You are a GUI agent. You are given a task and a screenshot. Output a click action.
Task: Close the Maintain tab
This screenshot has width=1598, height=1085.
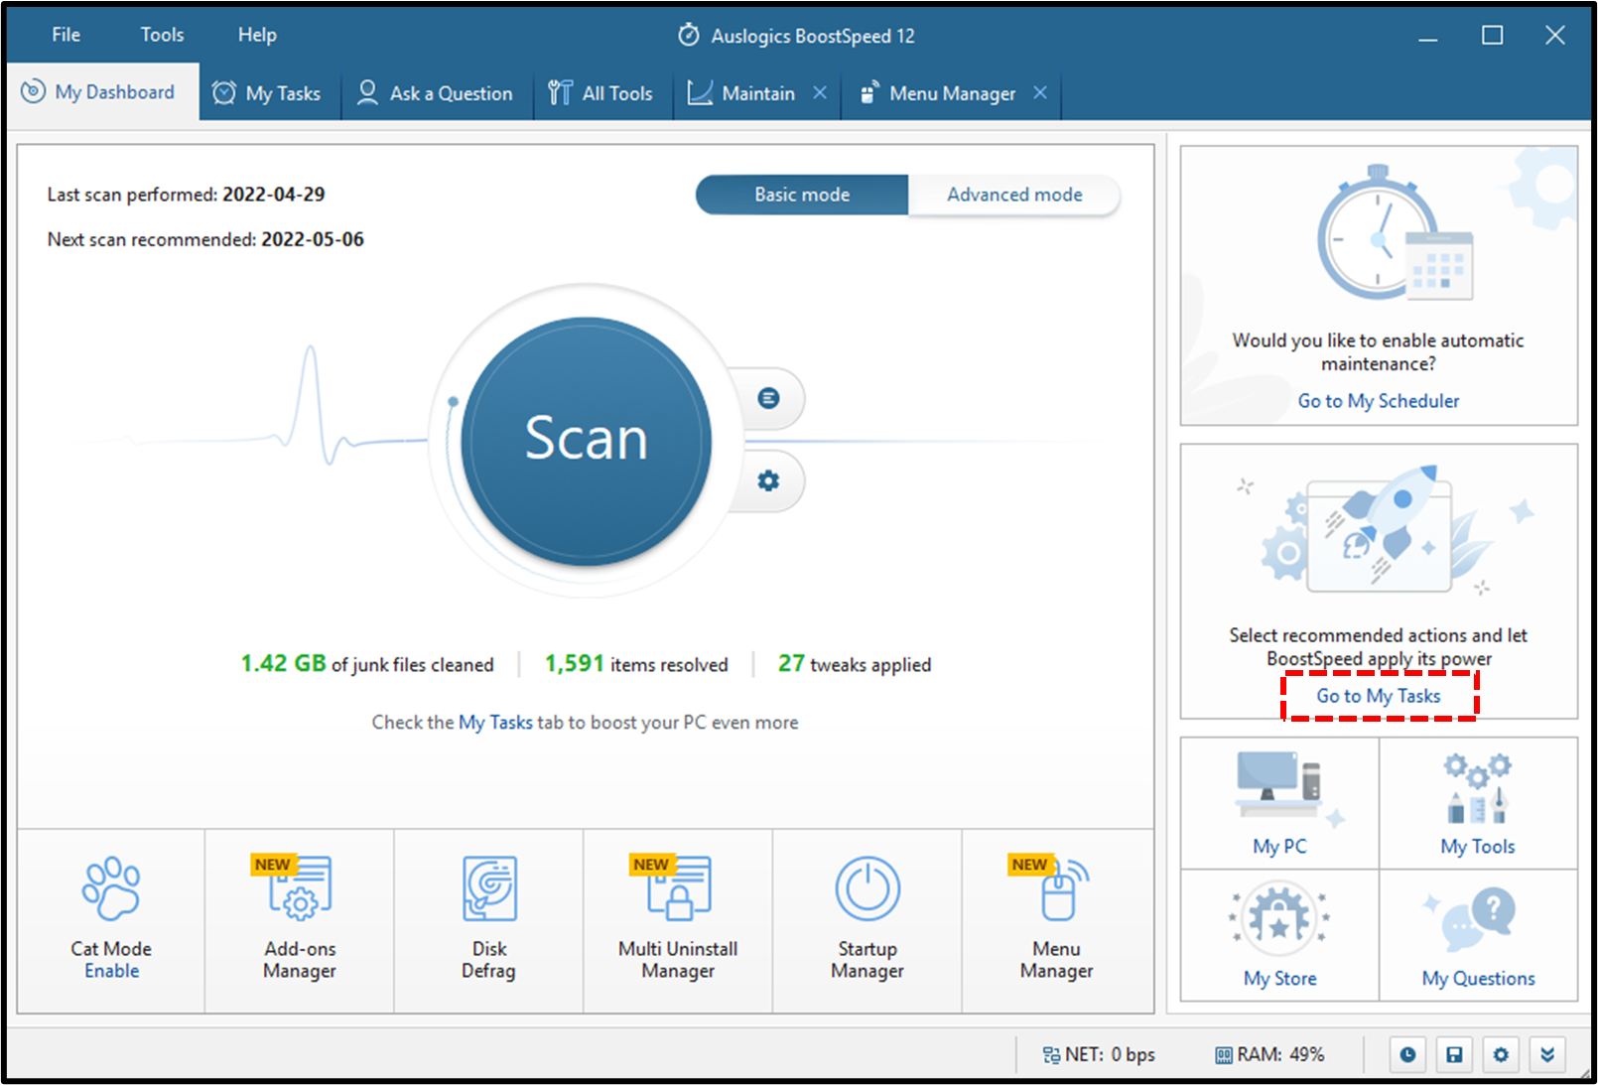coord(820,92)
